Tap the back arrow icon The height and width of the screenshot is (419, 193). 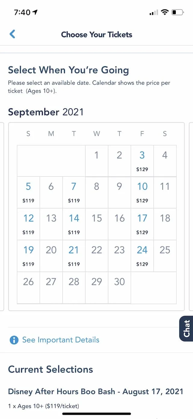click(12, 34)
